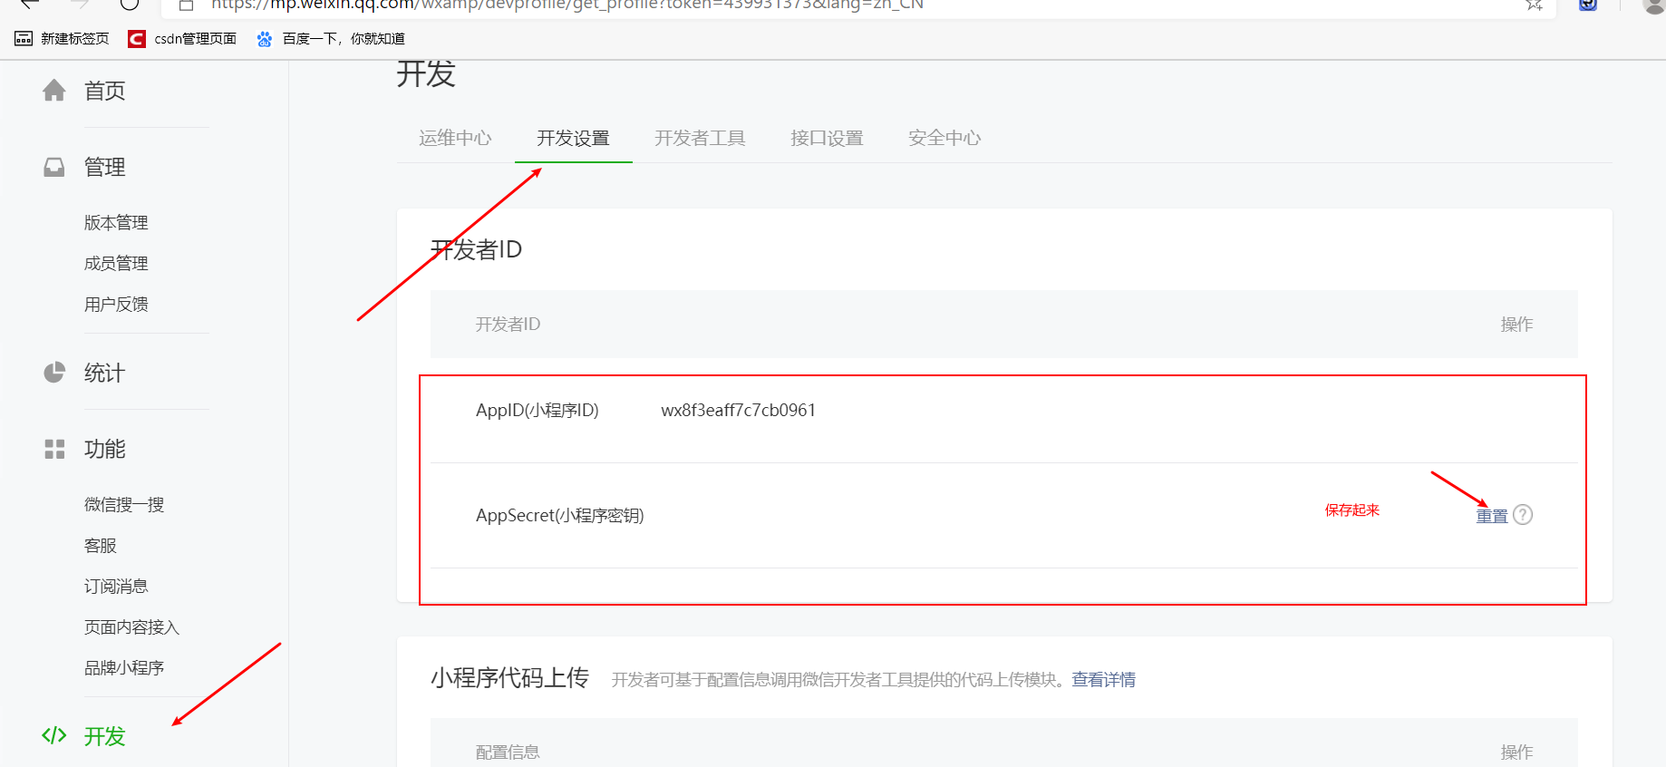Click the AppSecret(小程序密钥) label
The width and height of the screenshot is (1666, 767).
click(560, 515)
